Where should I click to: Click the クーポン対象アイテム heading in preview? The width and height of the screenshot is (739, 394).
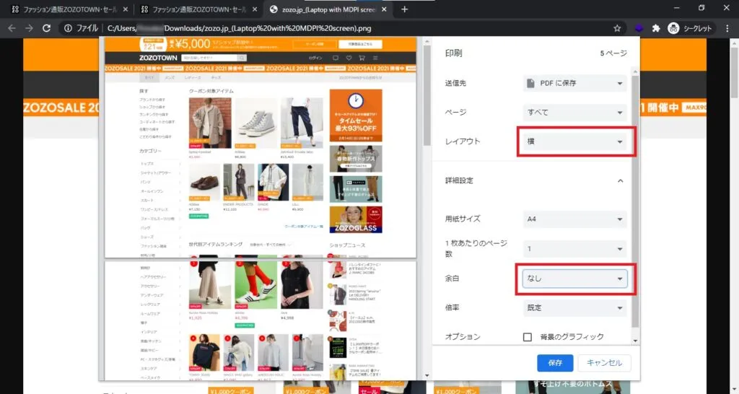(x=211, y=91)
